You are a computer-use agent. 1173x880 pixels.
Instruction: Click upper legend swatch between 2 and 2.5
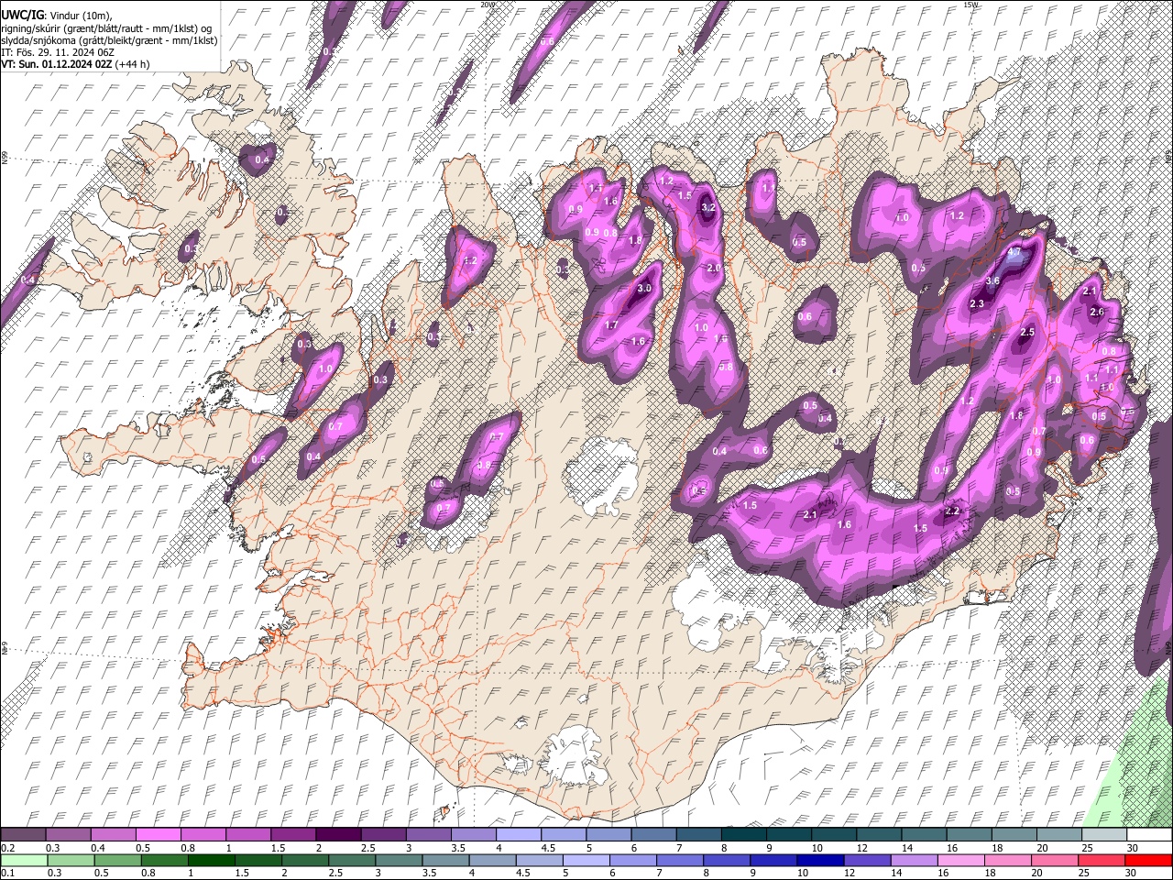coord(338,835)
